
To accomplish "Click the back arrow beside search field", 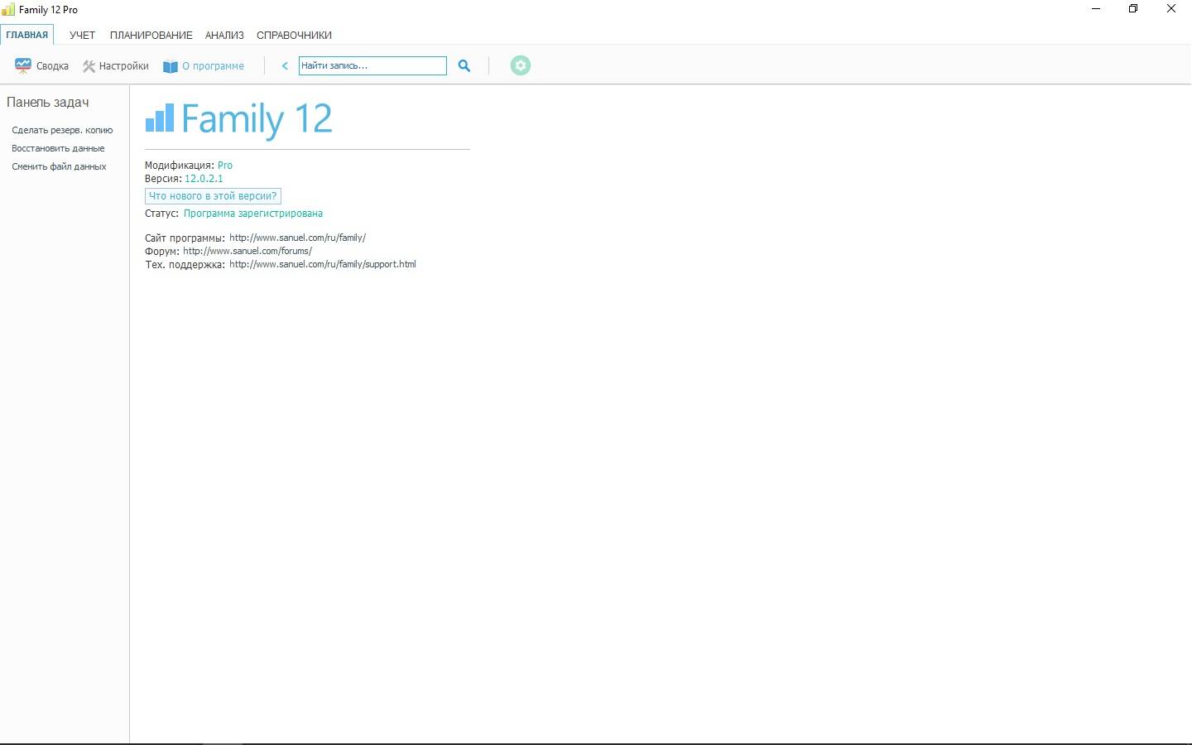I will coord(285,66).
